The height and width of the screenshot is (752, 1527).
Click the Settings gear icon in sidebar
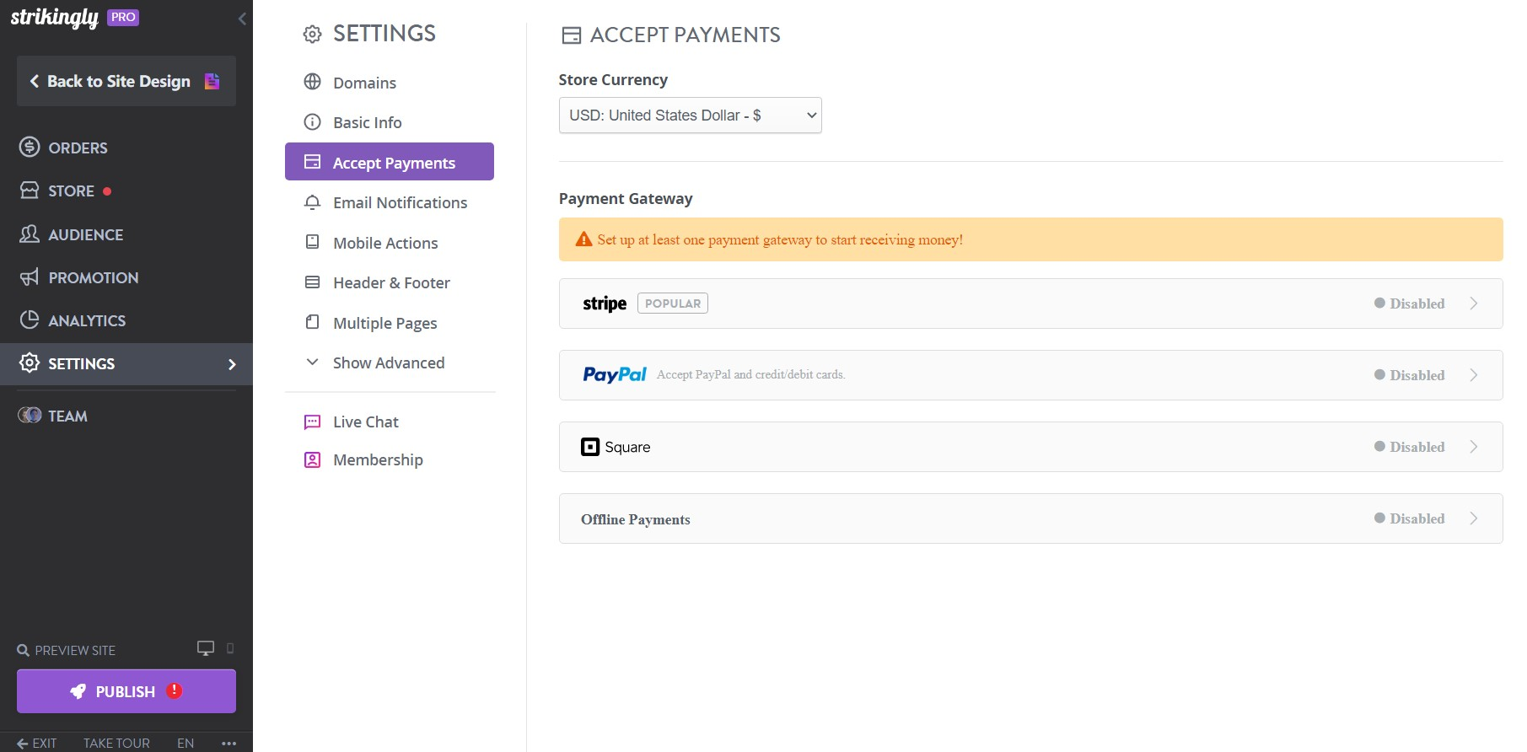pos(29,363)
